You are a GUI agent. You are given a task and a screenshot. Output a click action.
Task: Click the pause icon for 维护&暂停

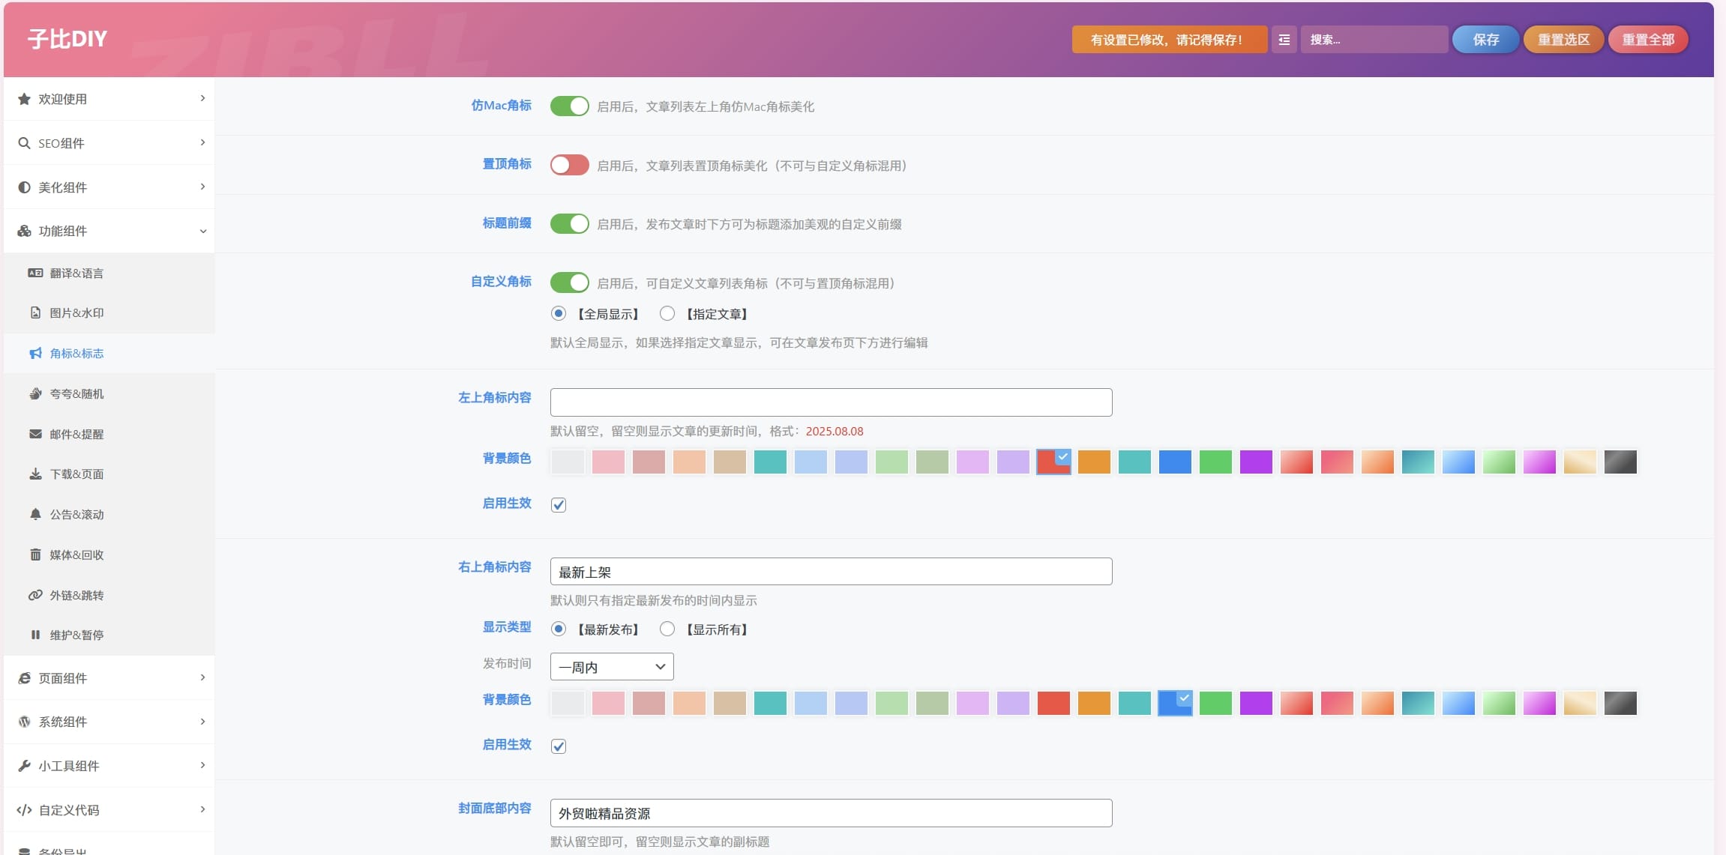(x=35, y=635)
